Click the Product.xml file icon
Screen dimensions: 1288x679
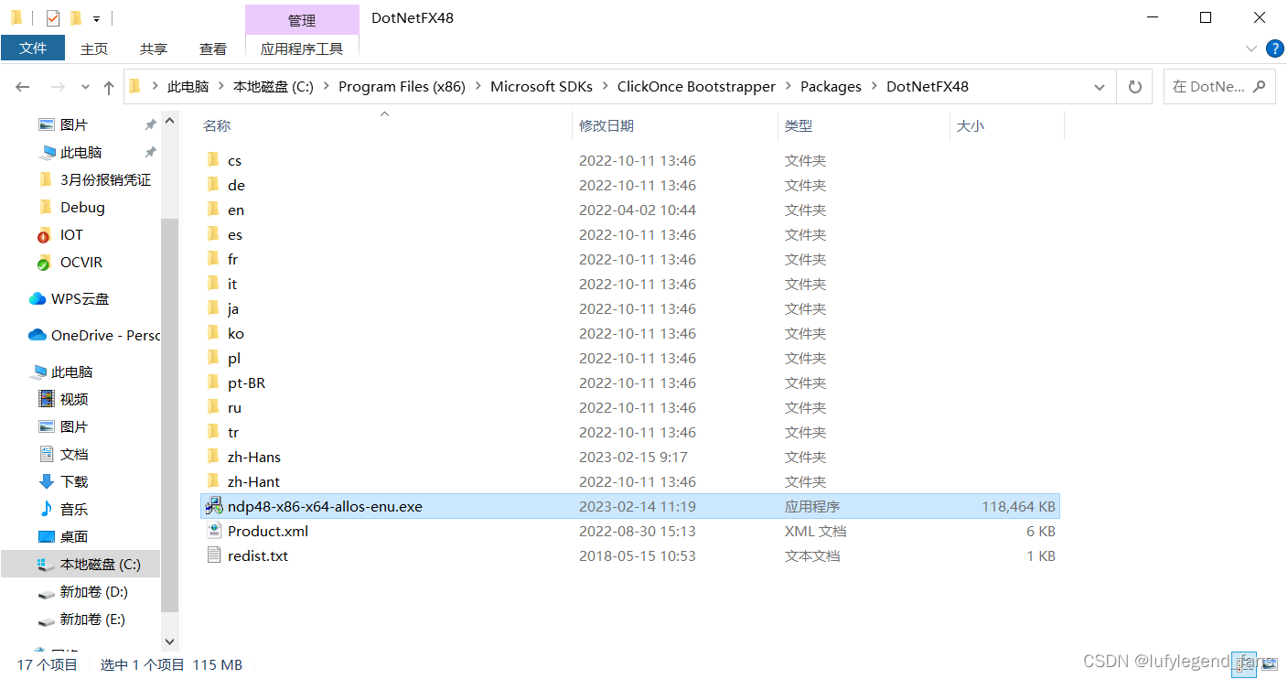pyautogui.click(x=214, y=531)
